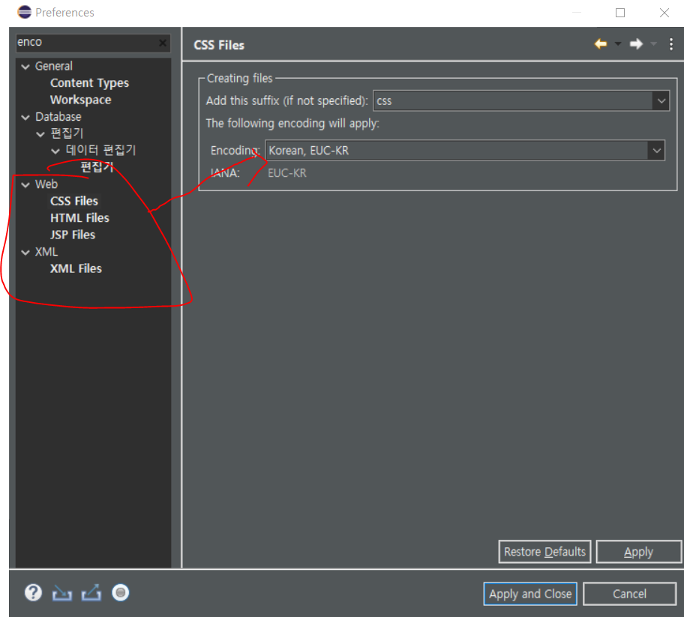Close the Preferences window
Screen dimensions: 684x617
[x=664, y=13]
